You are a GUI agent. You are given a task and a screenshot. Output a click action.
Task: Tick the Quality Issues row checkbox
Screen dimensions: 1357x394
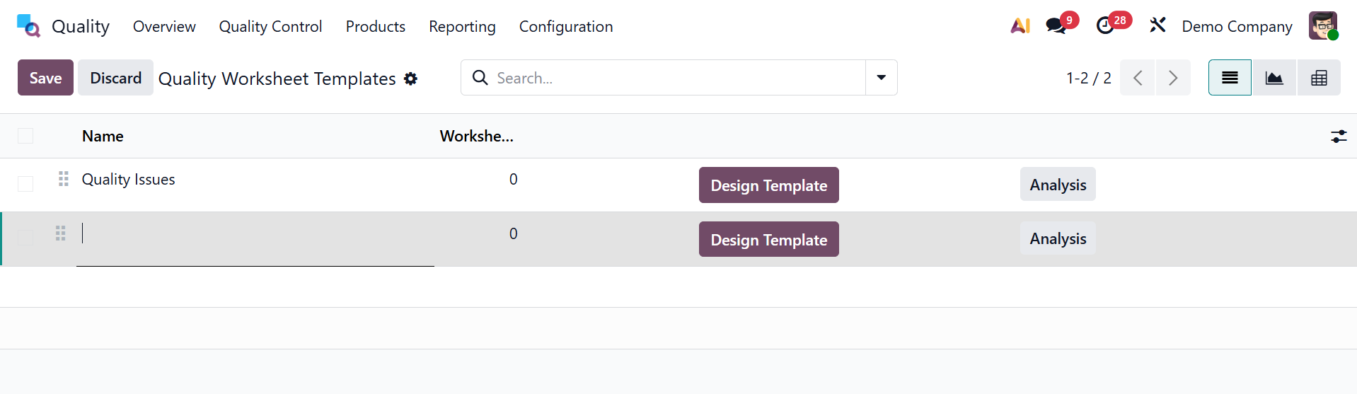point(25,184)
